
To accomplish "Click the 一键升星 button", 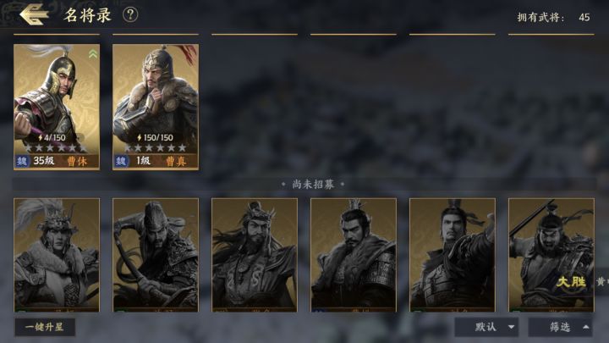I will coord(45,327).
